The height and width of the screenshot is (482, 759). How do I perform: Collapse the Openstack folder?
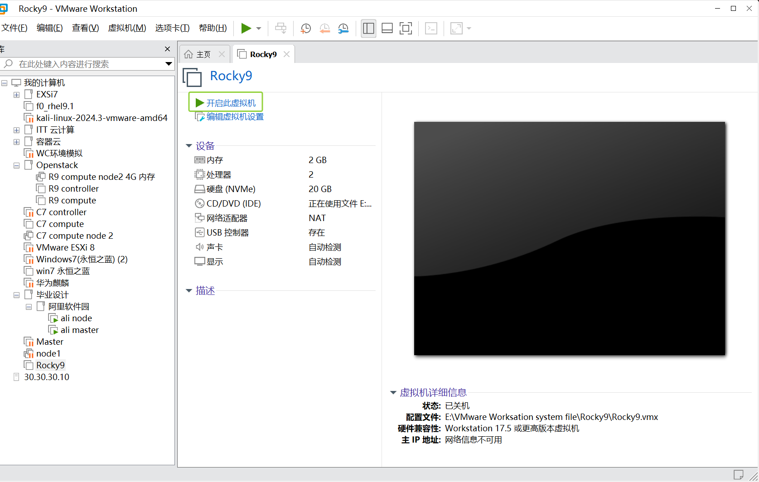[x=16, y=165]
